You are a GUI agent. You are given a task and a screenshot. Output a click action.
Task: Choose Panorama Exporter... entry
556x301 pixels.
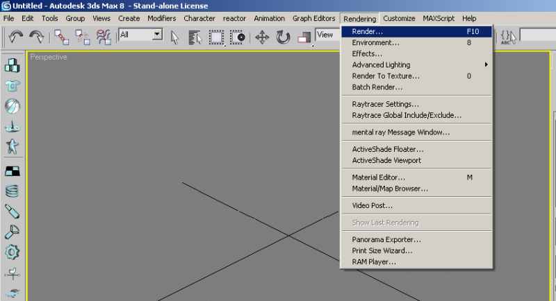(416, 239)
